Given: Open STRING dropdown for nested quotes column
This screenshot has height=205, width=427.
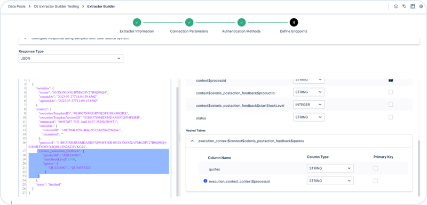Looking at the screenshot, I should (x=330, y=168).
